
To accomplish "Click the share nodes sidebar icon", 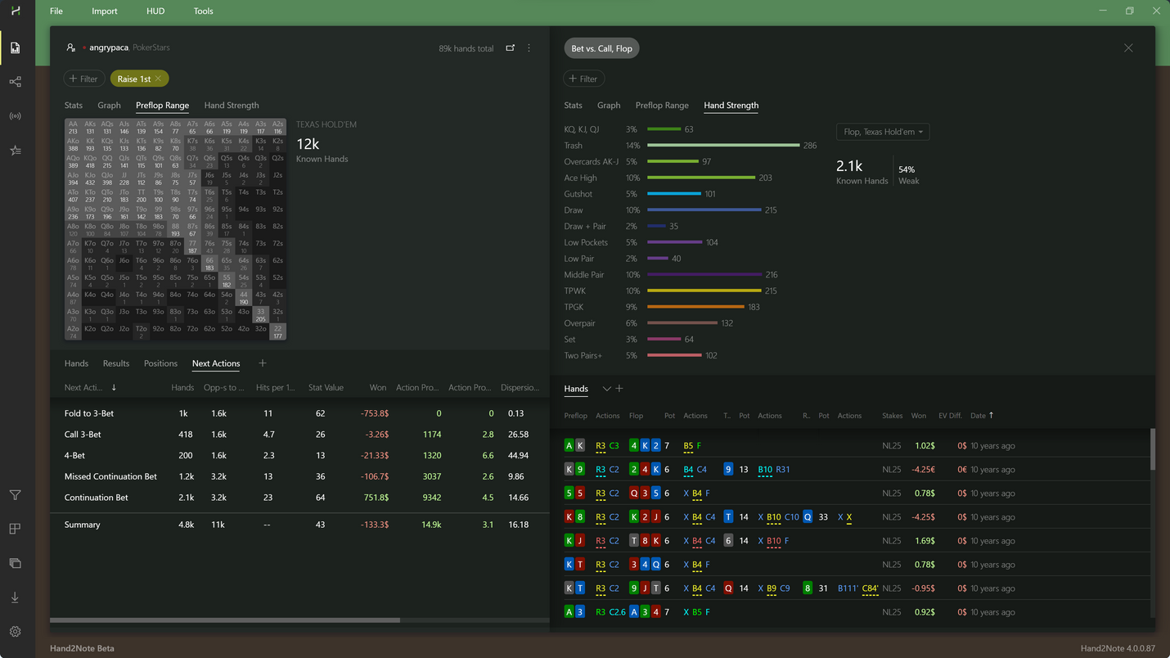I will coord(15,82).
